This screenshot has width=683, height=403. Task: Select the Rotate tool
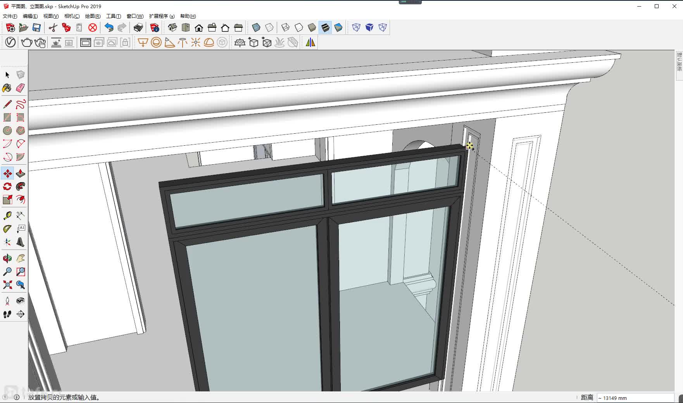coord(7,186)
